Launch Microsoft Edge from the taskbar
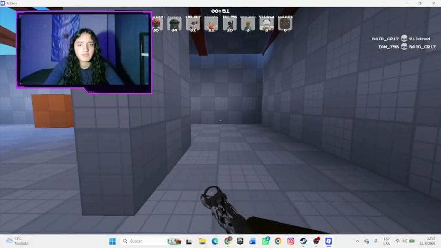 [x=215, y=241]
